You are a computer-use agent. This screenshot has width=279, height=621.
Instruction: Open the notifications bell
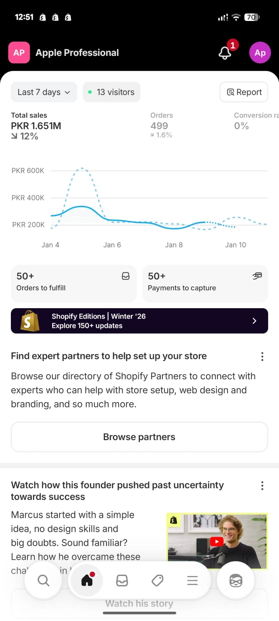(x=225, y=52)
